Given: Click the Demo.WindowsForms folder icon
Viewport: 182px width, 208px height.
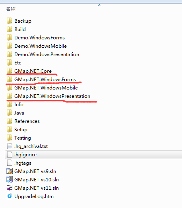Looking at the screenshot, I should (x=9, y=37).
